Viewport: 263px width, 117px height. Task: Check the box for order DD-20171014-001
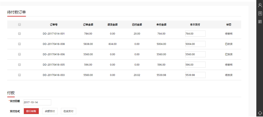(19, 34)
